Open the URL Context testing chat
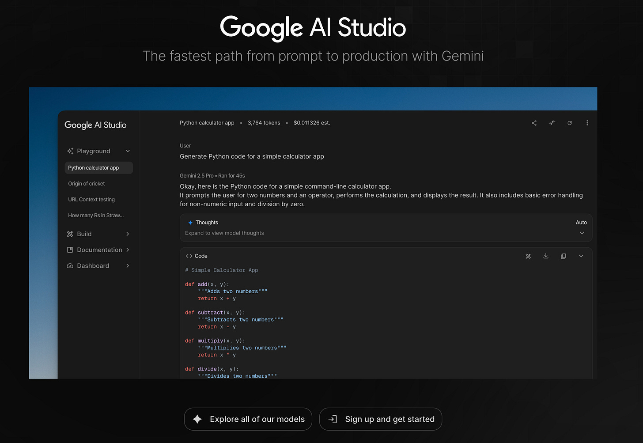This screenshot has width=643, height=443. click(91, 200)
